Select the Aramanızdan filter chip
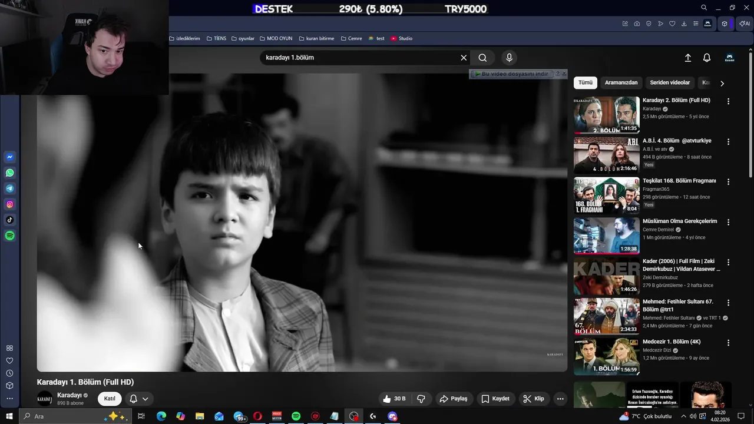This screenshot has width=754, height=424. click(x=621, y=82)
